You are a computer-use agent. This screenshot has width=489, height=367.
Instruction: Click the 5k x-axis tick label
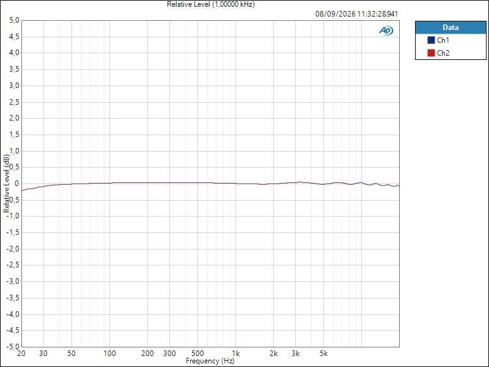[324, 354]
